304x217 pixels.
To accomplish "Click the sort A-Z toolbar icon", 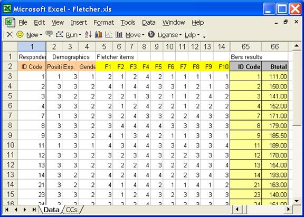I will coord(88,35).
